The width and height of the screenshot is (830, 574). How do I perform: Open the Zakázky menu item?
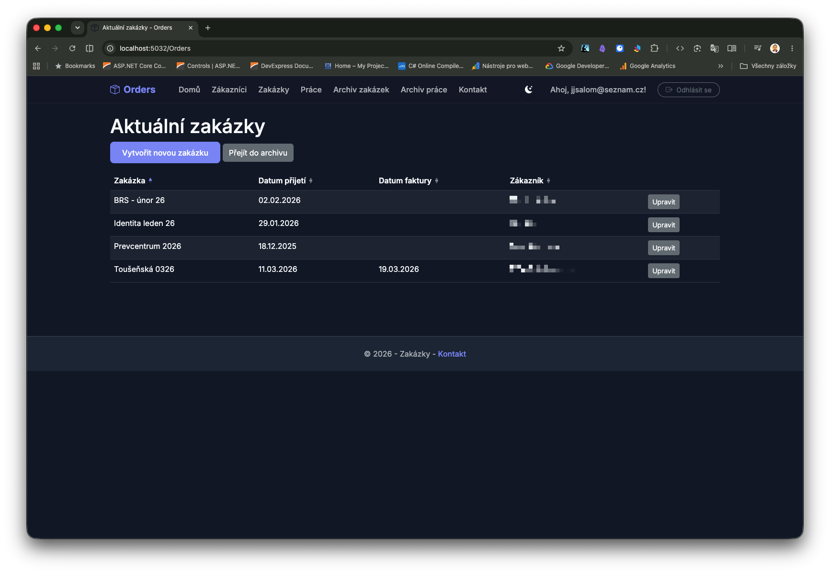(x=273, y=90)
